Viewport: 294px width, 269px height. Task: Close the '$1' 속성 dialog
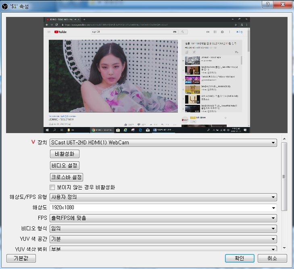[283, 4]
